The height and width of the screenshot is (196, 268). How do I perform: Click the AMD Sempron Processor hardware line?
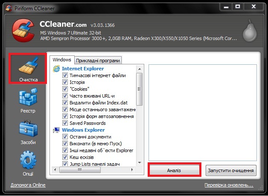click(139, 38)
